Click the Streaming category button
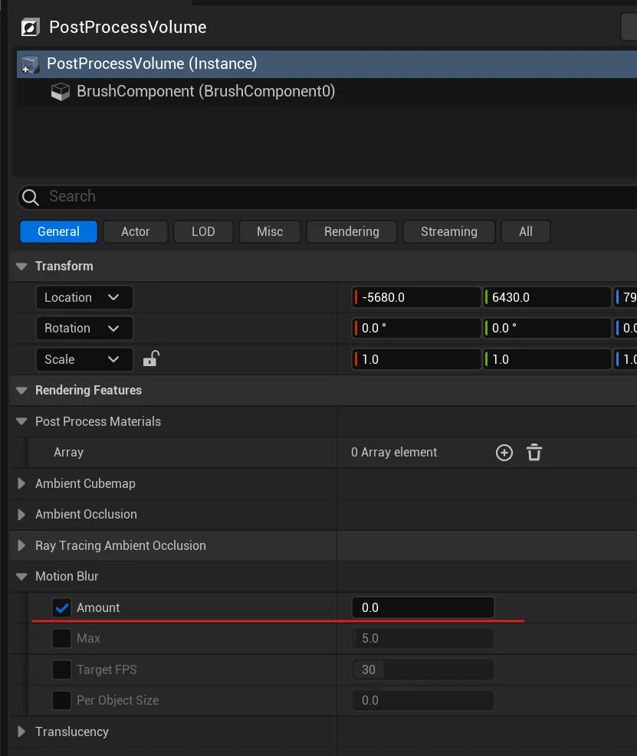Image resolution: width=637 pixels, height=756 pixels. [448, 231]
